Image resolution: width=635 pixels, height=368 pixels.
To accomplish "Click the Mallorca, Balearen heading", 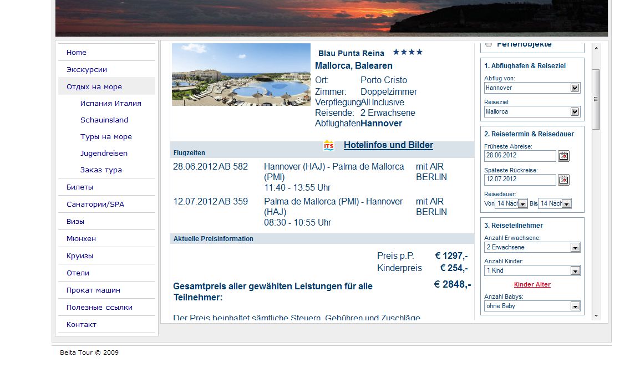I will point(353,65).
